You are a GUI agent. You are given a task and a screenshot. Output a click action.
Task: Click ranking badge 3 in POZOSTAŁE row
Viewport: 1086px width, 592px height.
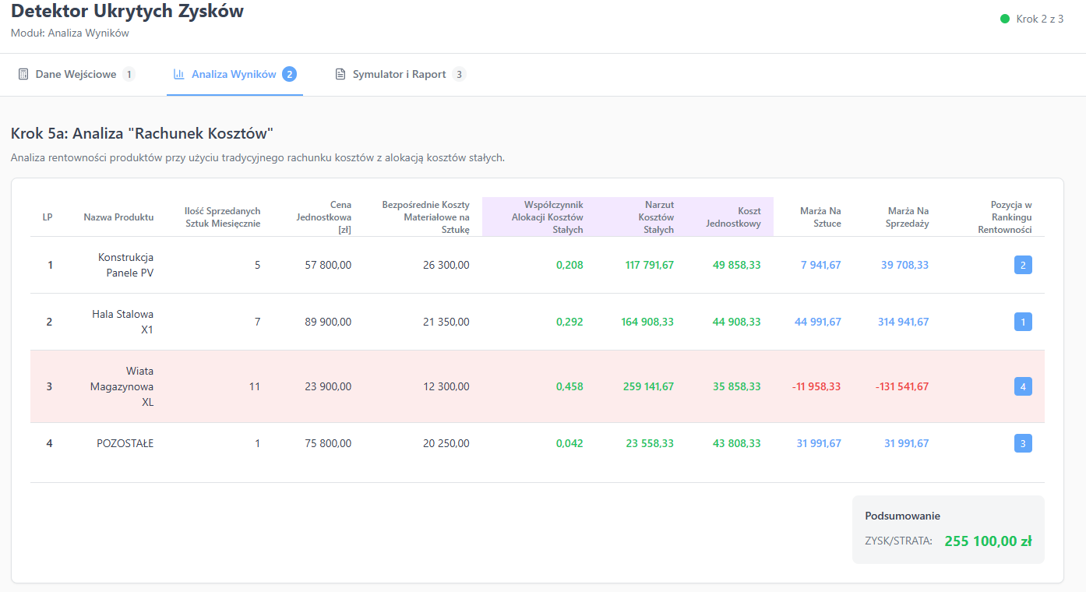(x=1023, y=443)
